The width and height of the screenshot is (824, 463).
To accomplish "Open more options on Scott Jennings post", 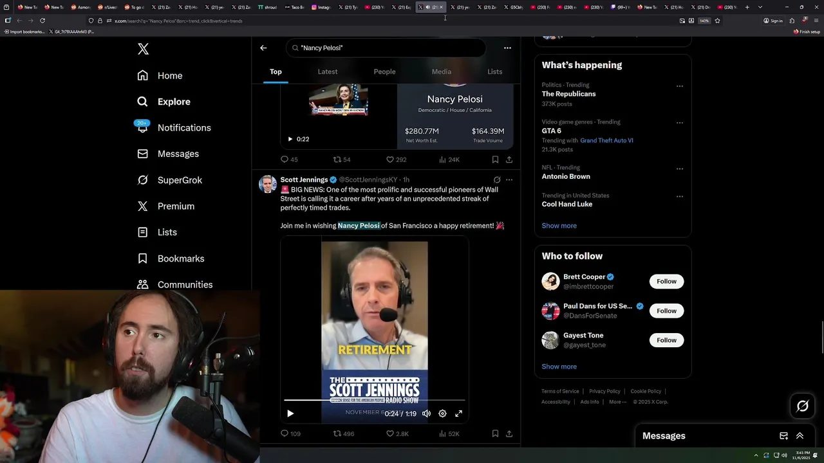I will 509,180.
